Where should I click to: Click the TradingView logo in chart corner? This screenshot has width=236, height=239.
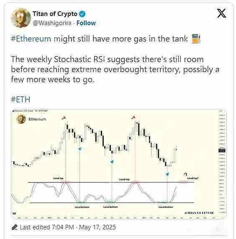(14, 213)
